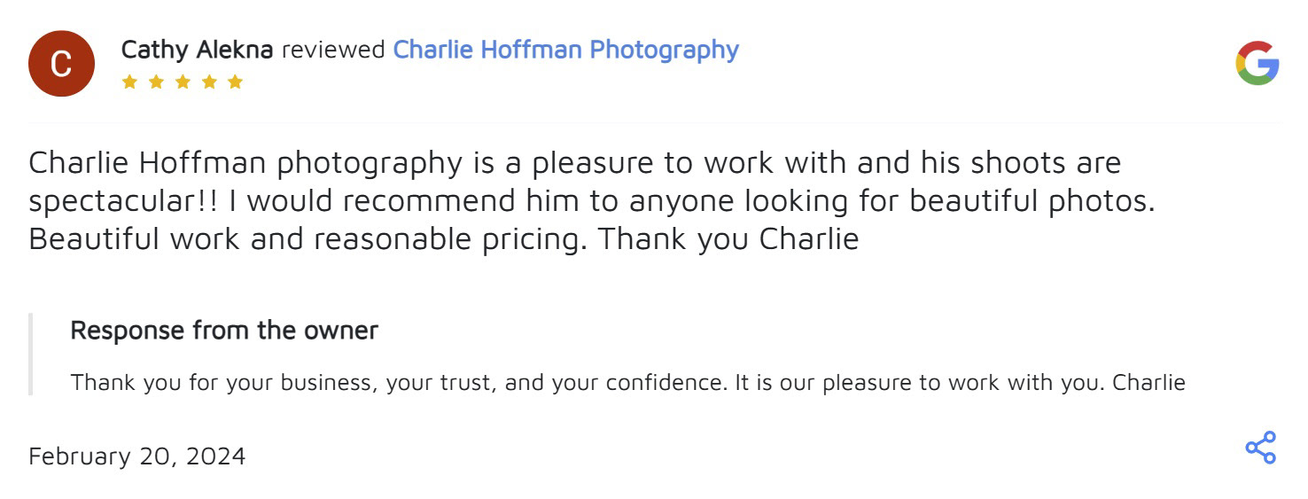
Task: Click the Google logo icon
Action: 1257,63
